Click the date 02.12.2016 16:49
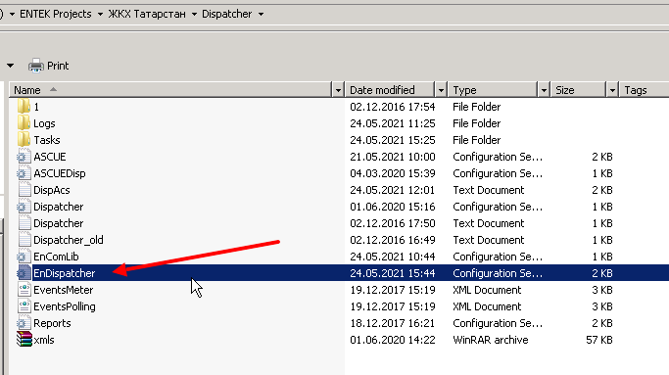Image resolution: width=669 pixels, height=375 pixels. point(393,240)
